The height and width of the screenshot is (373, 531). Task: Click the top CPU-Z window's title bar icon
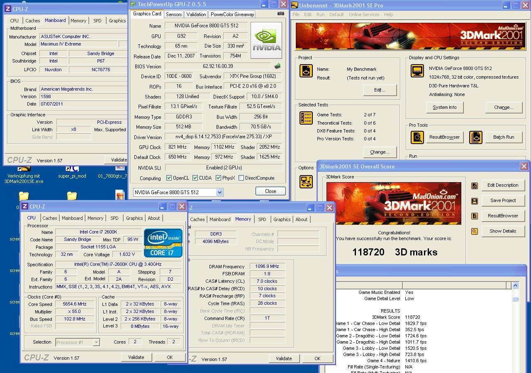click(x=7, y=9)
